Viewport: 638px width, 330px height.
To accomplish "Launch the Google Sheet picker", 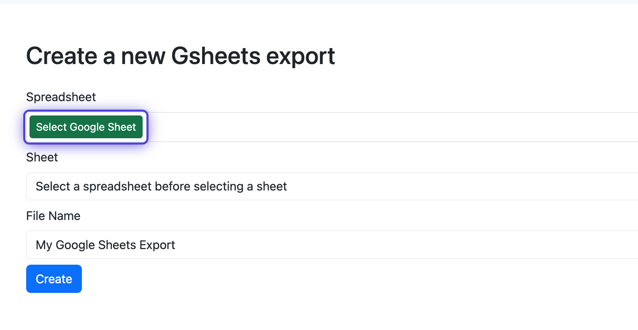I will tap(86, 127).
